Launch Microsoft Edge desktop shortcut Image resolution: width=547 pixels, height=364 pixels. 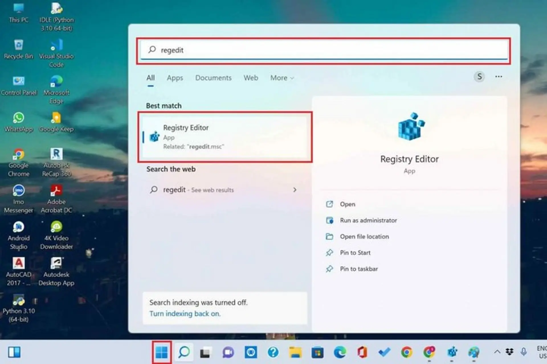(x=56, y=90)
